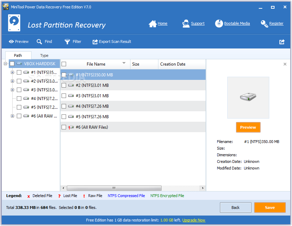Expand the #2 (NTFS)3.0... tree node

pos(12,81)
